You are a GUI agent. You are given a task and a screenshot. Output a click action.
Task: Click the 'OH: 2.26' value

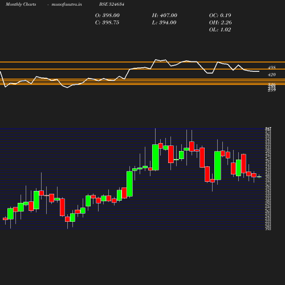click(221, 23)
